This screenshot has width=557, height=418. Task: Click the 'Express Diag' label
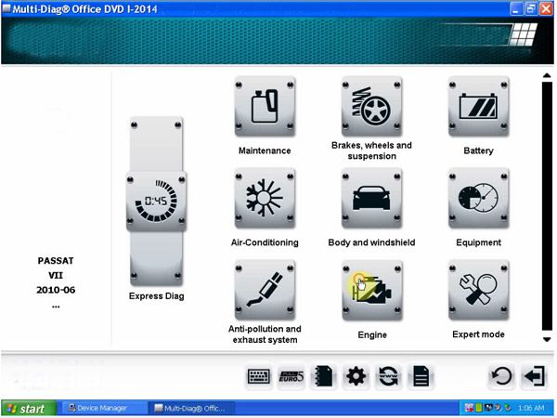pos(156,296)
